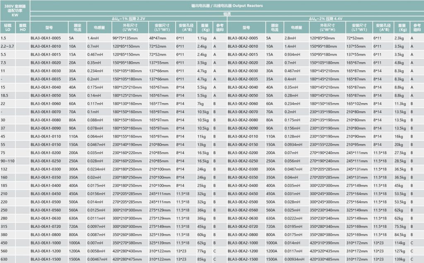This screenshot has height=263, width=424.
Task: Click model cell BLA3-0EA1-0005
Action: coord(46,38)
